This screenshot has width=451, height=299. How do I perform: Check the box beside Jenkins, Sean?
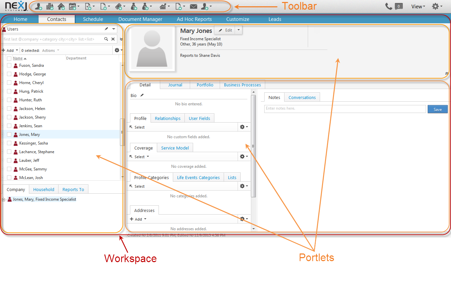(9, 126)
